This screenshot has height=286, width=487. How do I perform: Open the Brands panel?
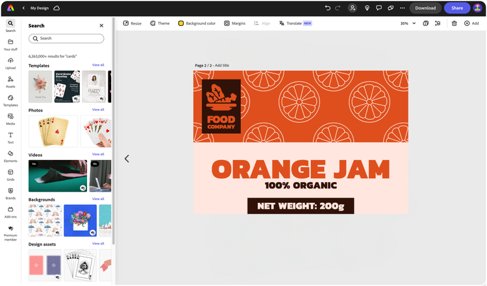(10, 193)
